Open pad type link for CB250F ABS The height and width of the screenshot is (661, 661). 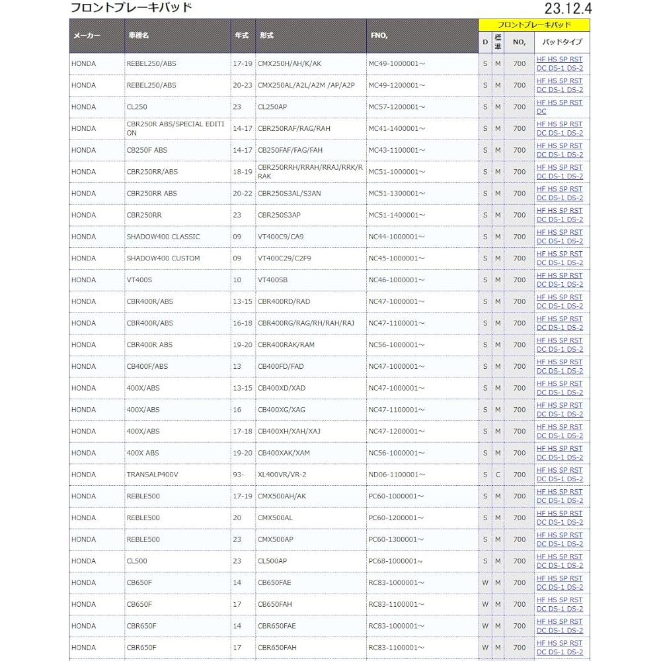[x=559, y=151]
